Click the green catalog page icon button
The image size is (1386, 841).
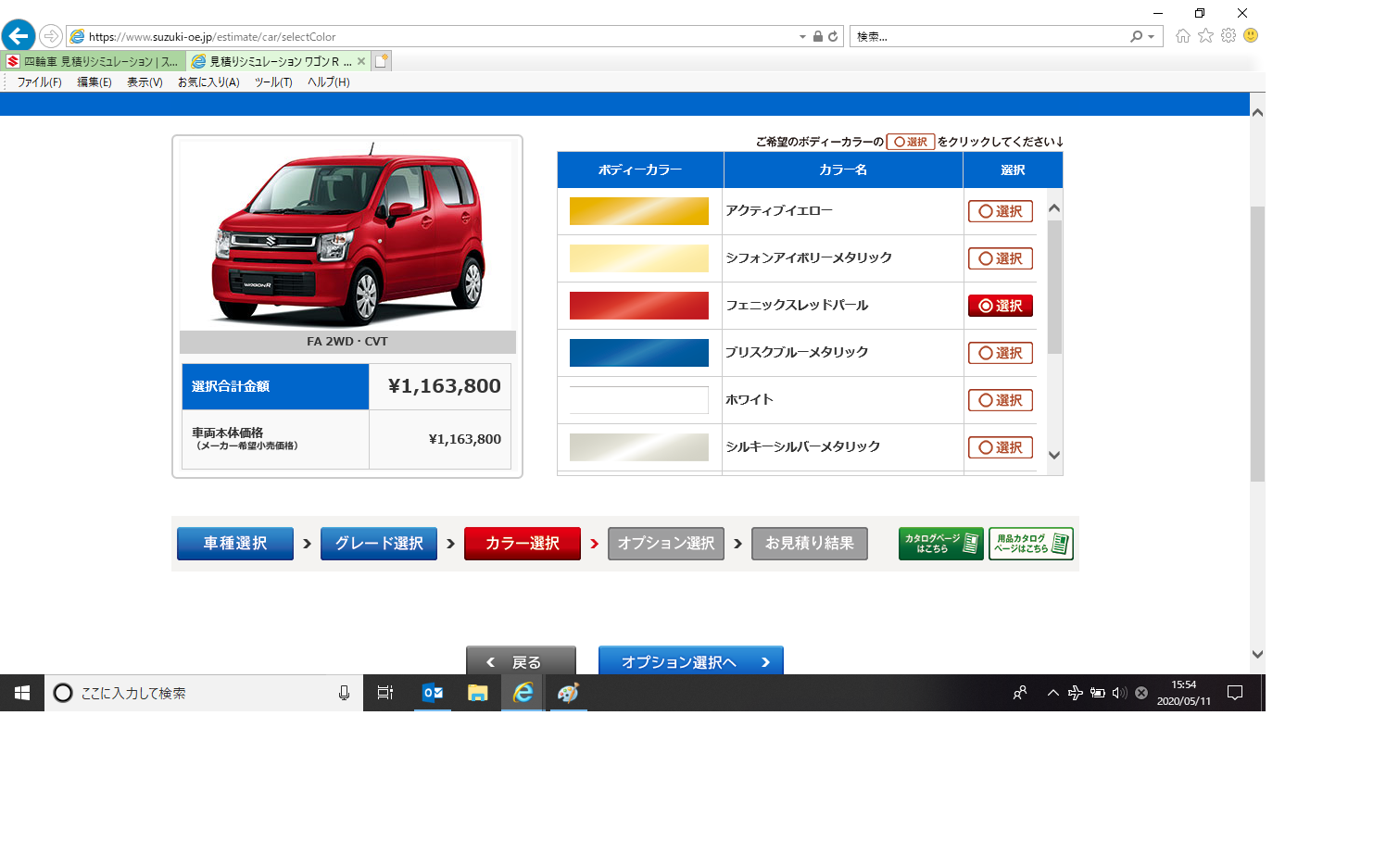tap(940, 544)
